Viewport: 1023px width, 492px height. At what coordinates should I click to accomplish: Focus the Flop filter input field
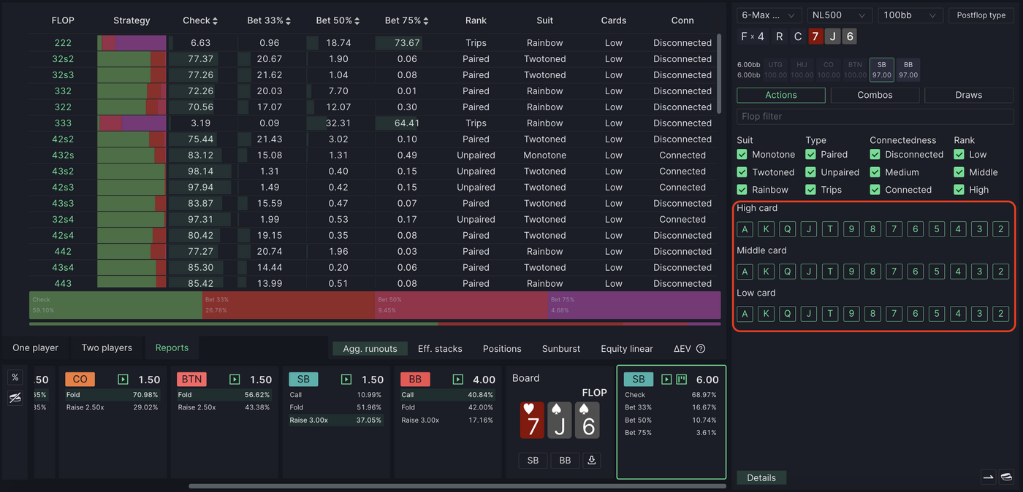(875, 116)
